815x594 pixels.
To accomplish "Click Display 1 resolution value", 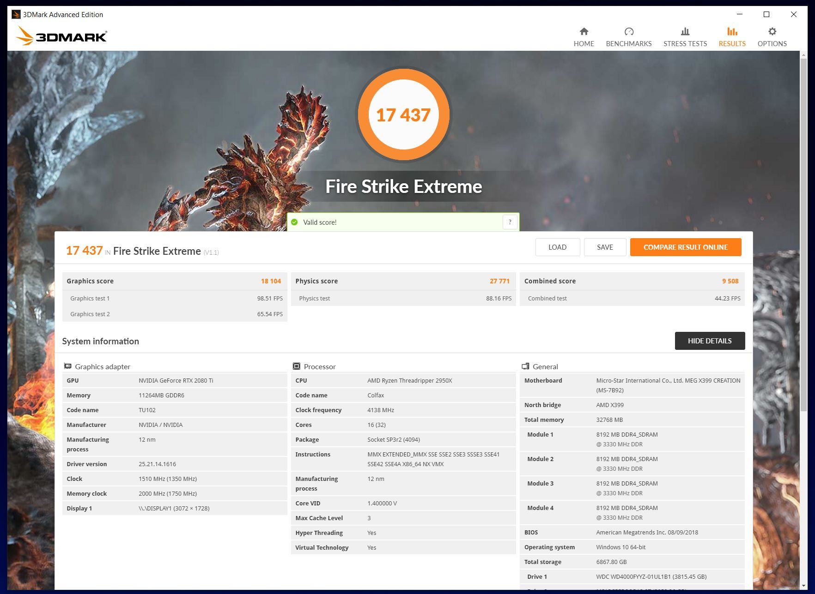I will point(174,509).
